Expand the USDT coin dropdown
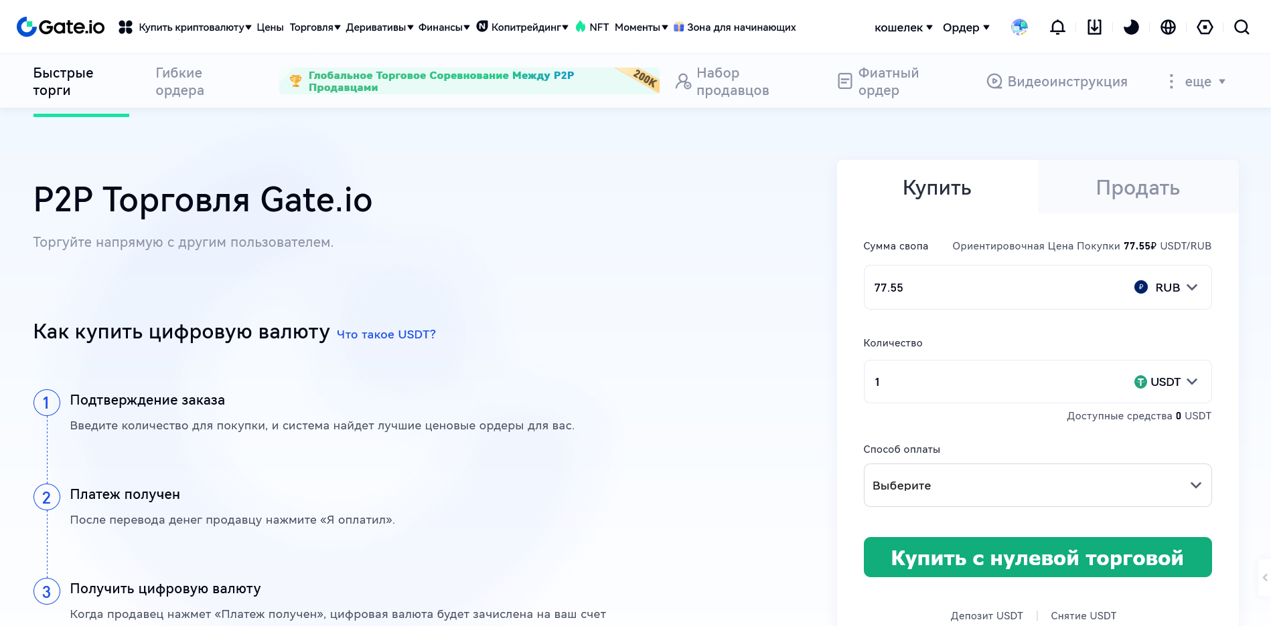Screen dimensions: 1271x626 pyautogui.click(x=1167, y=382)
